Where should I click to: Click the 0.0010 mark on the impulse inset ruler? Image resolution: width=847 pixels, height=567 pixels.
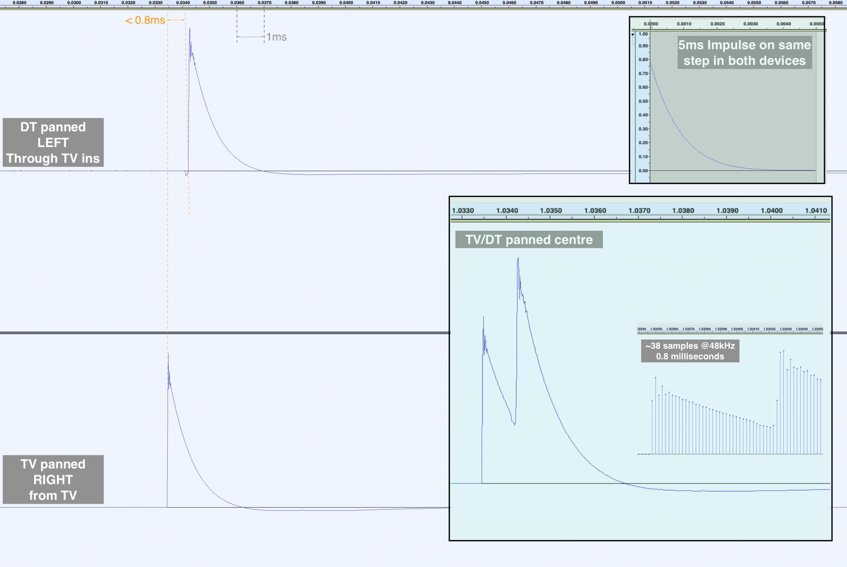pyautogui.click(x=684, y=24)
